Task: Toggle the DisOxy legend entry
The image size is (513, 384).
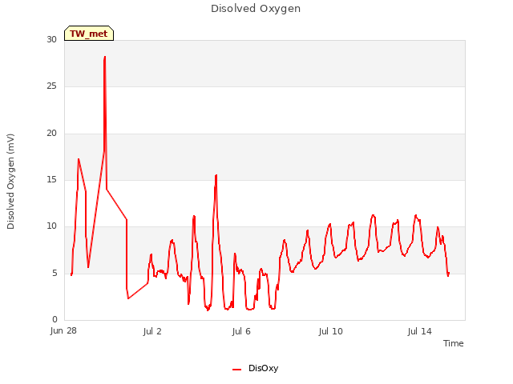Action: click(255, 368)
